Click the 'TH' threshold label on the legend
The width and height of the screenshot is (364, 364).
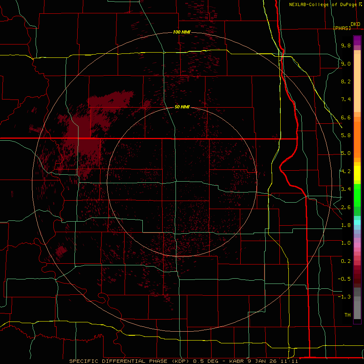347,315
